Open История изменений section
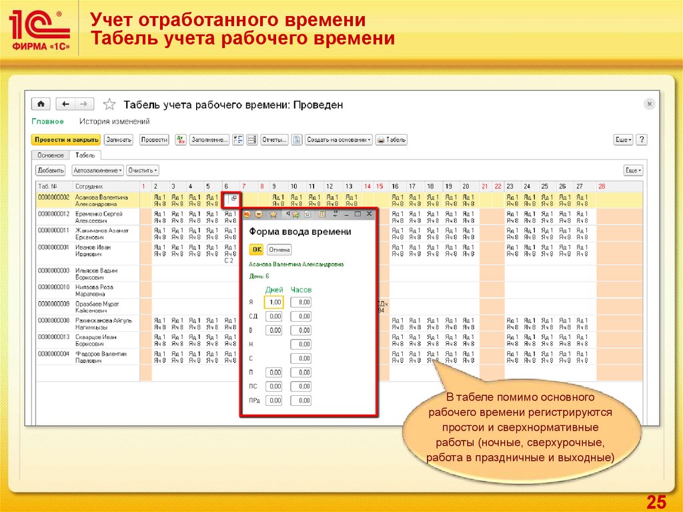Screen dimensions: 683x512 click(x=115, y=121)
